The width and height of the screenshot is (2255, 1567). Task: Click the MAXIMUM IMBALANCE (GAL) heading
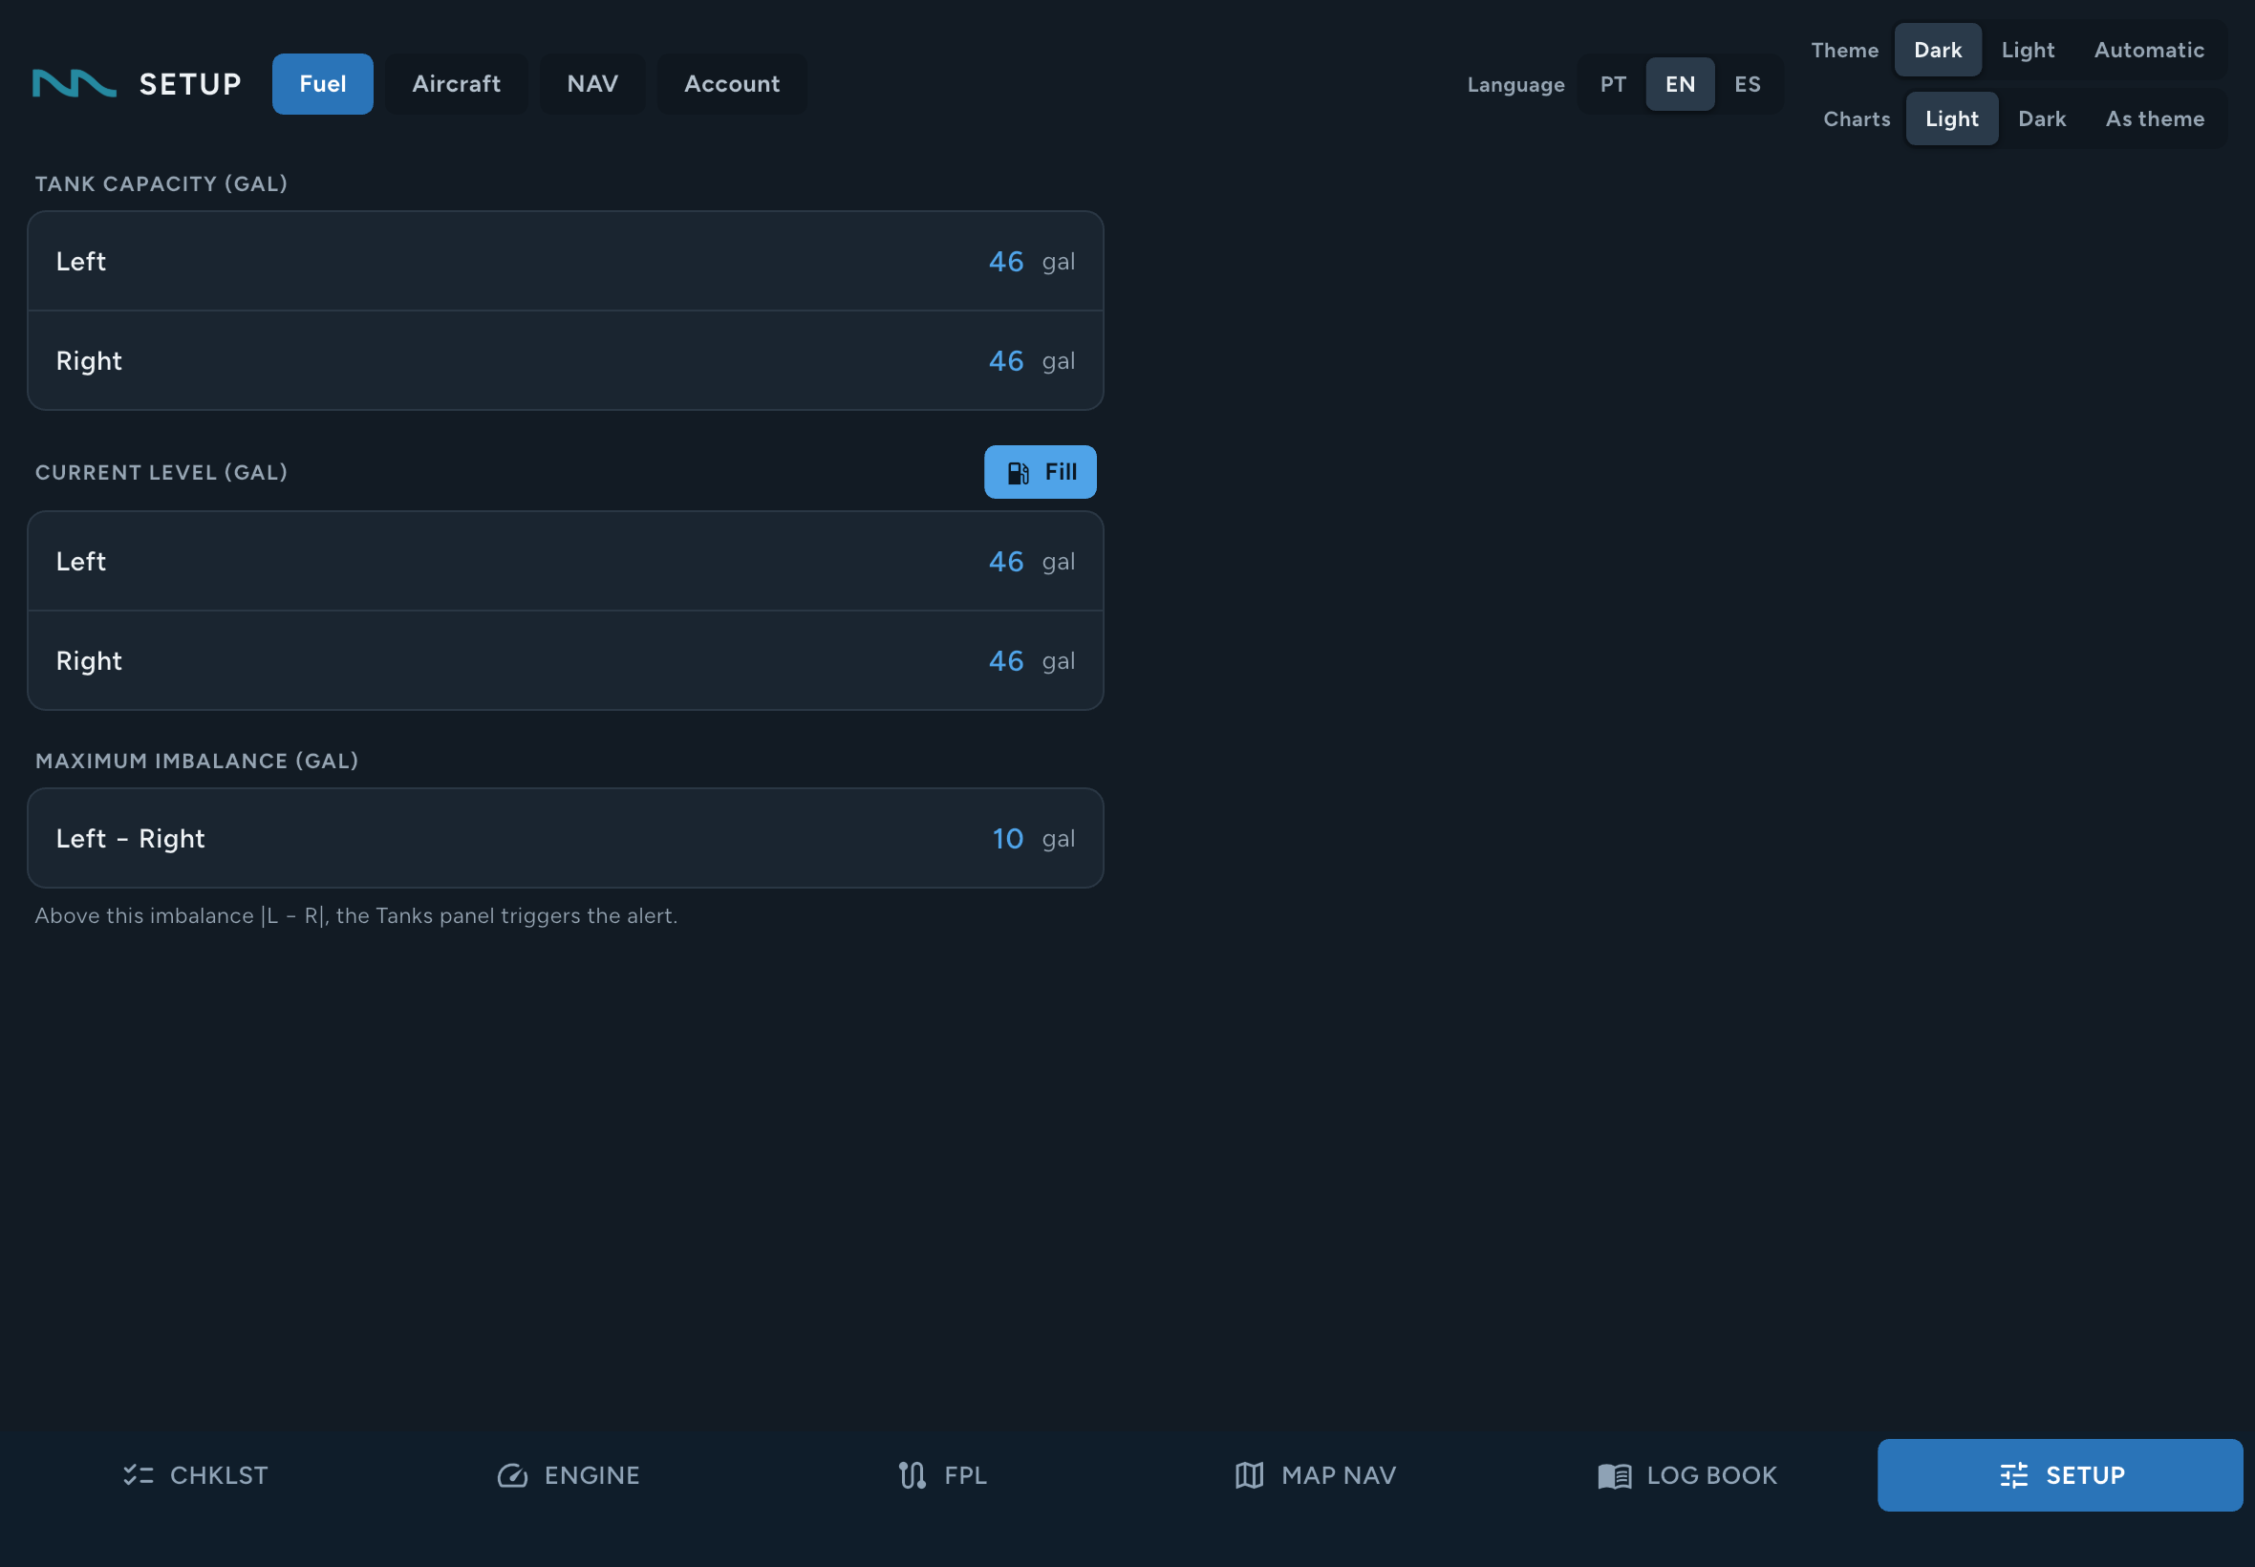point(196,761)
